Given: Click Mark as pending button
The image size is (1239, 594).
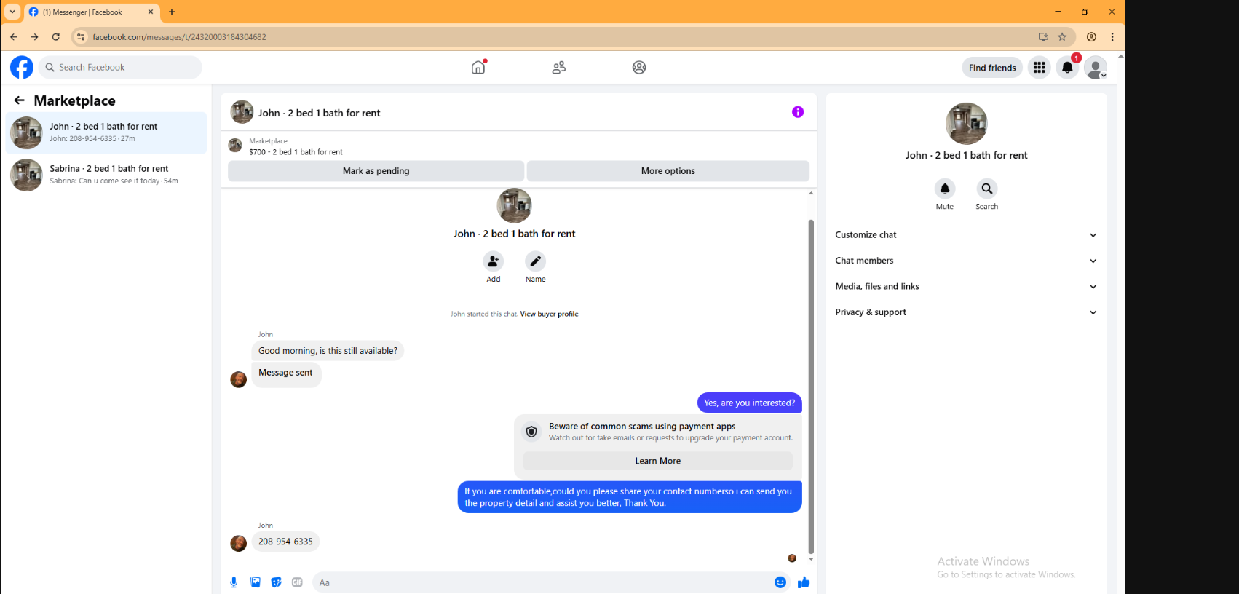Looking at the screenshot, I should (x=376, y=171).
